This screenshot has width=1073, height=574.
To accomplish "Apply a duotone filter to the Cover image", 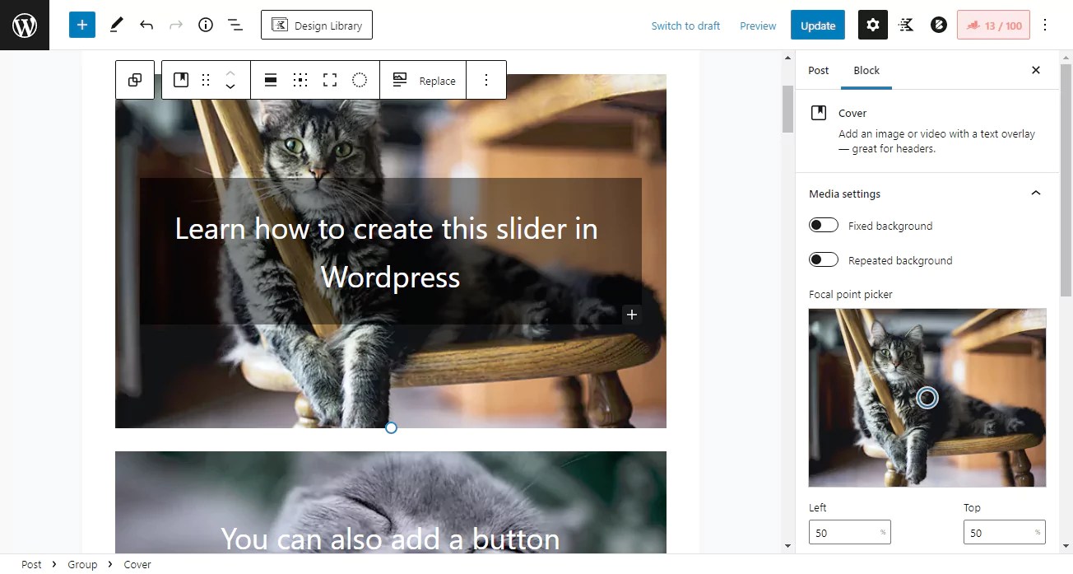I will [359, 80].
